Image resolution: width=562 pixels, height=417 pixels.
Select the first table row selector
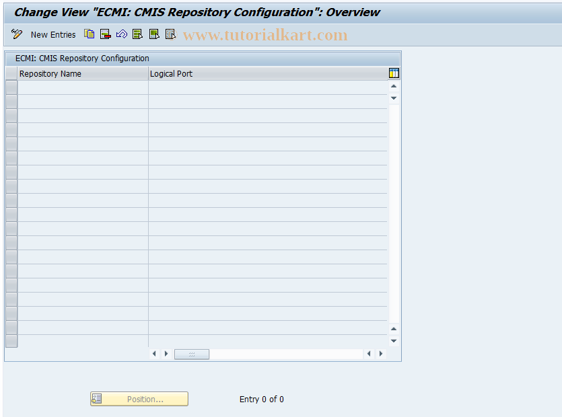(x=11, y=87)
